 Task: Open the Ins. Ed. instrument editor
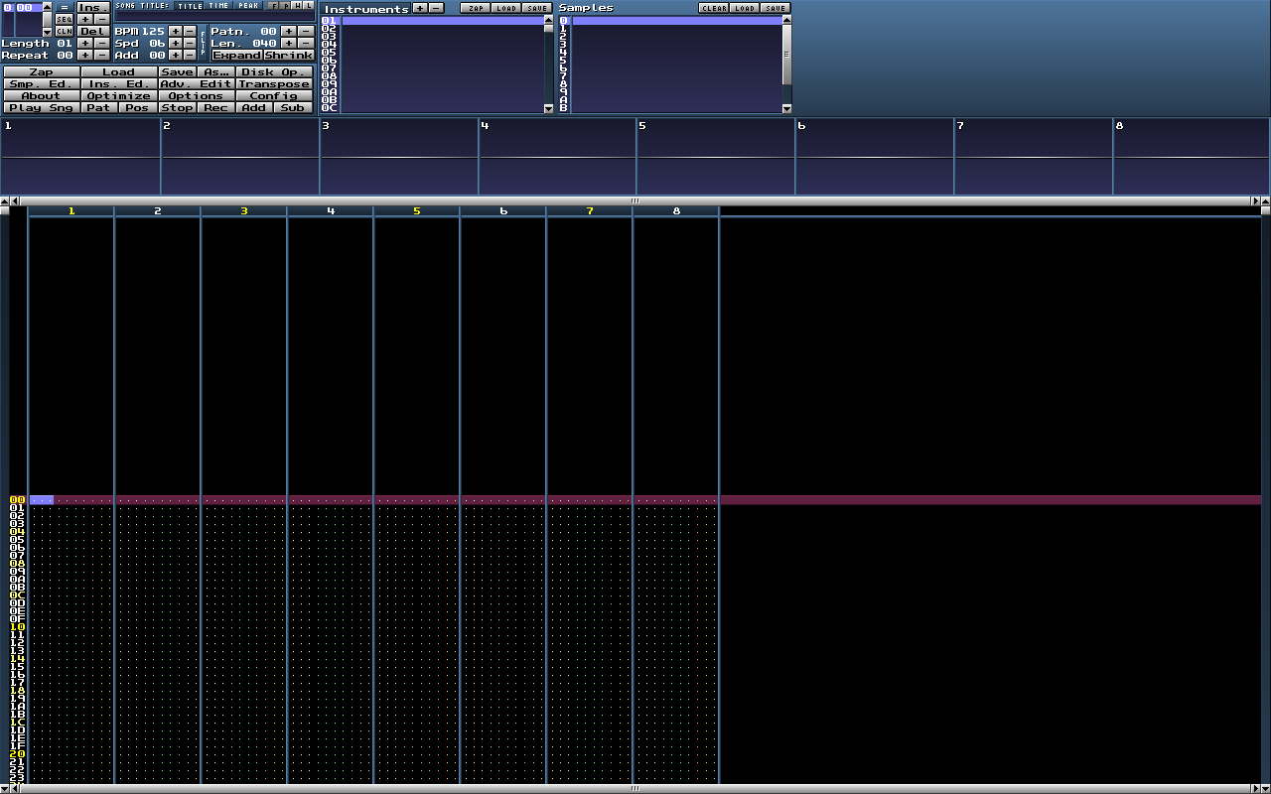(x=119, y=84)
